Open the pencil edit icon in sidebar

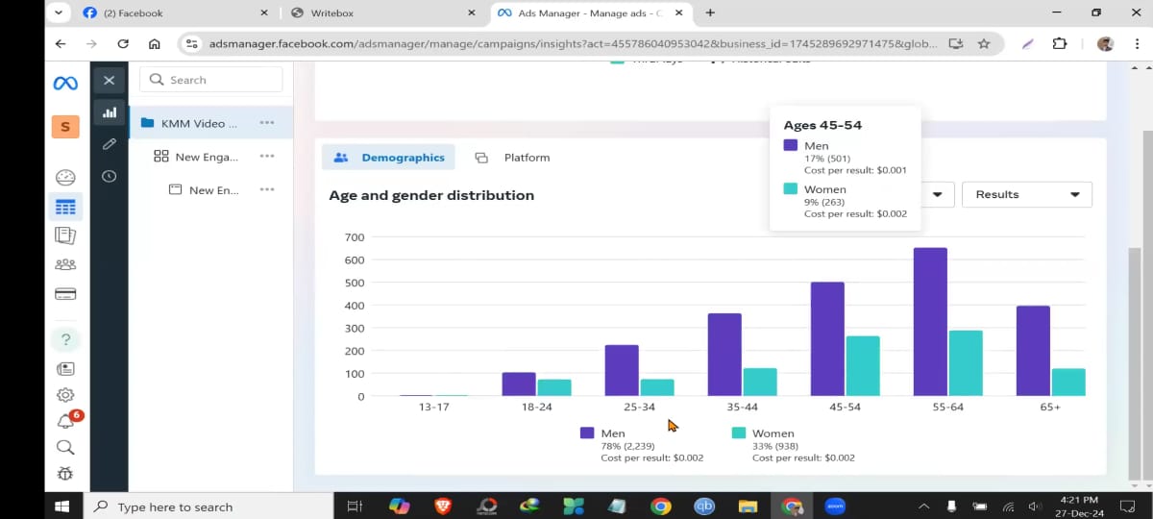[110, 144]
